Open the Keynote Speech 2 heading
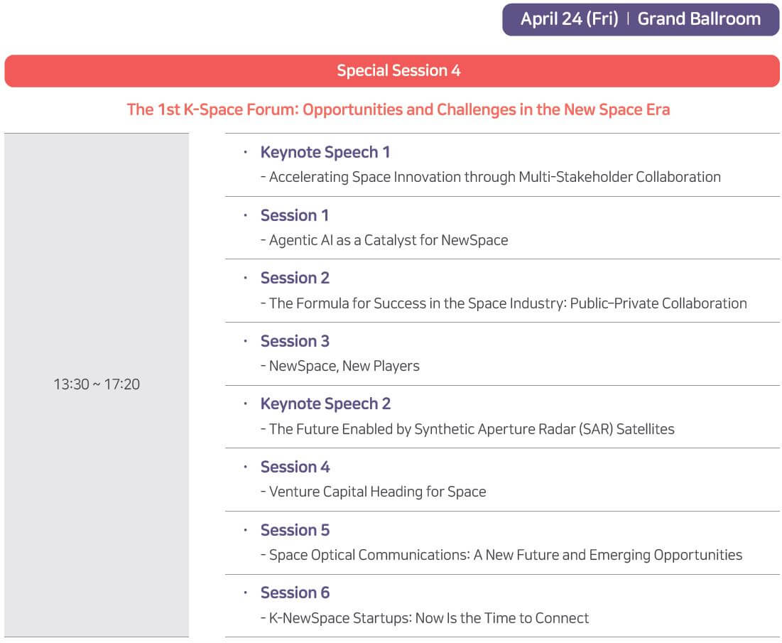 pos(325,404)
